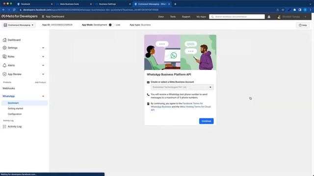
Task: Click the App ID number text
Action: click(62, 25)
